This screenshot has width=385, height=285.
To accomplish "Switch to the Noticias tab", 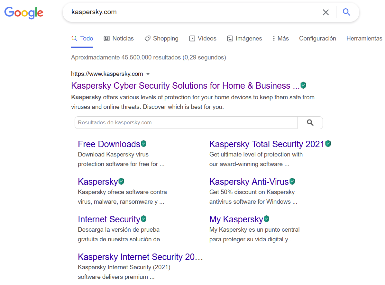I will (x=119, y=39).
